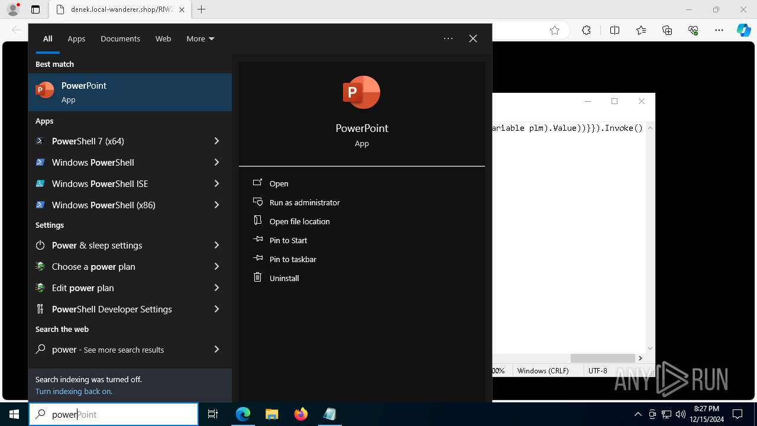The image size is (757, 426).
Task: Open Edge settings and more menu
Action: 719,30
